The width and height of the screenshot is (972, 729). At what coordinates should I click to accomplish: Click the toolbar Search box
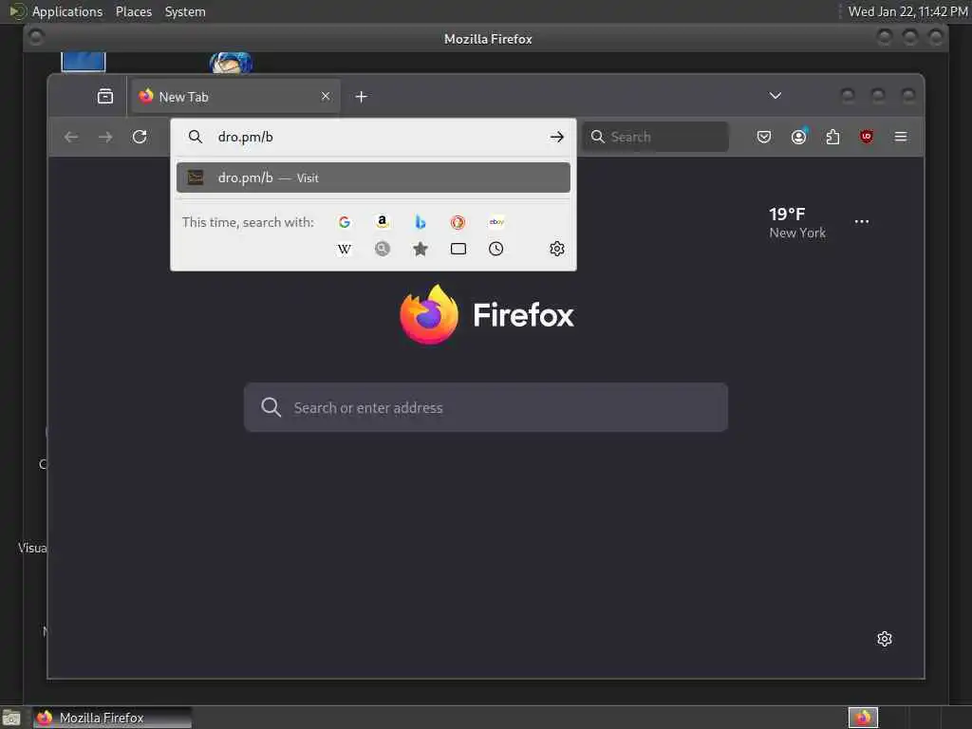(655, 137)
